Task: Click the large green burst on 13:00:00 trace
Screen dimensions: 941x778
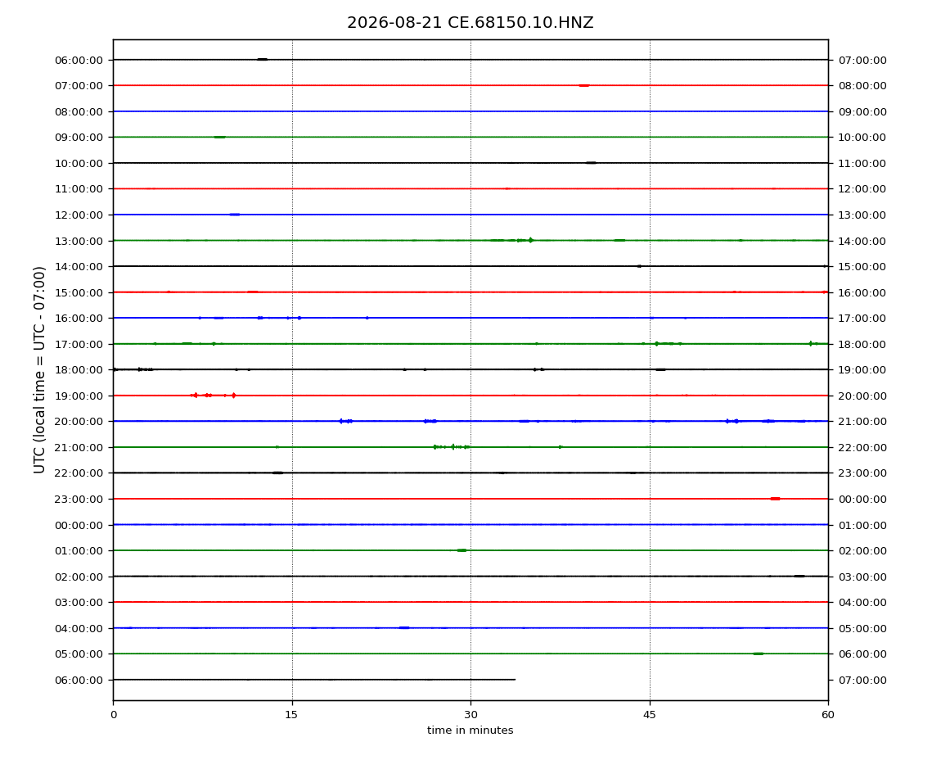Action: click(x=530, y=240)
